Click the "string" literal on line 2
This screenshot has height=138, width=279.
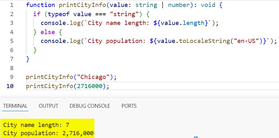(124, 14)
